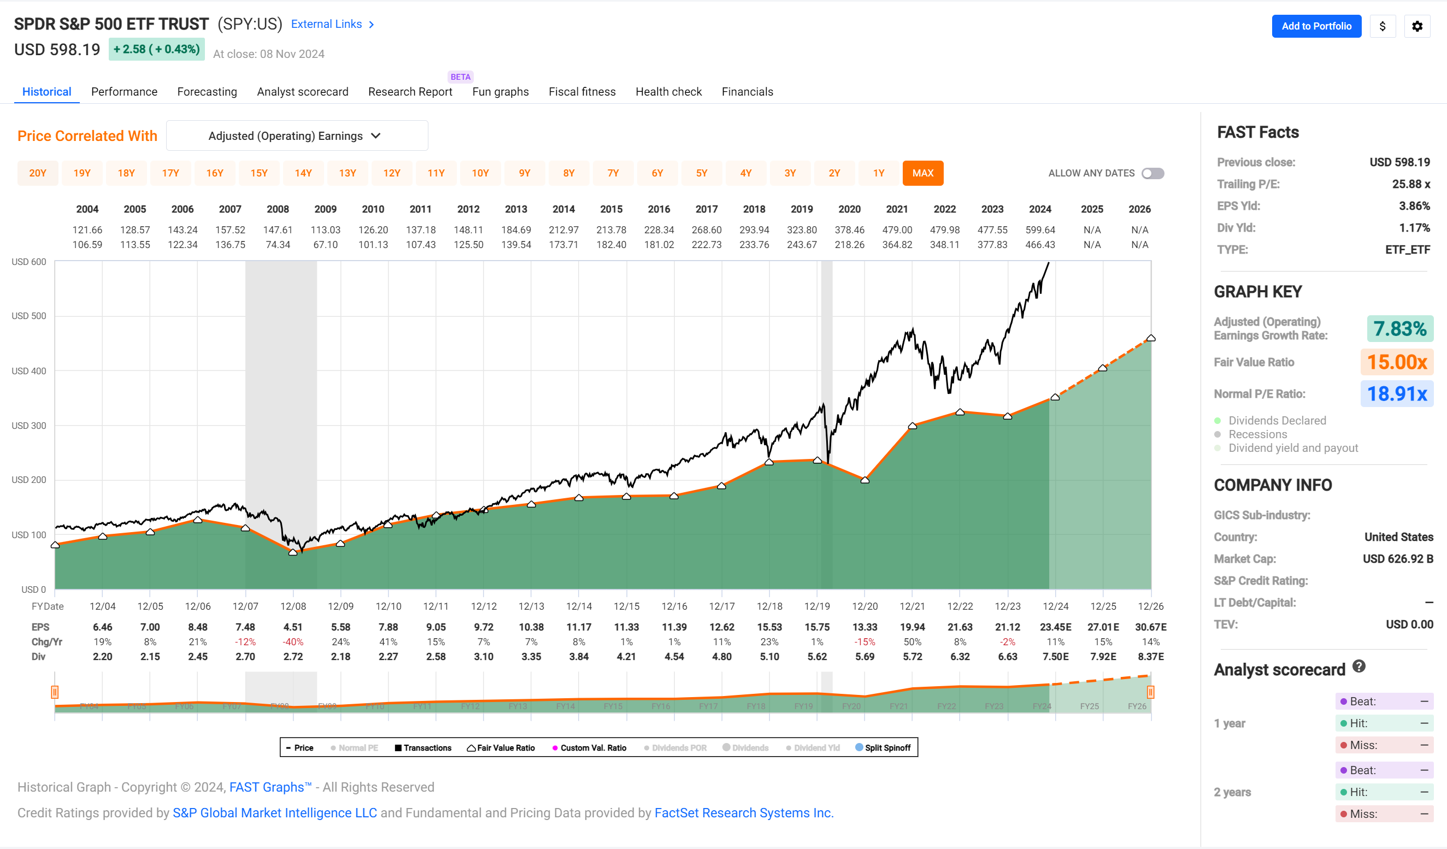Click the 12/24 fair value chart marker
The image size is (1447, 849).
(1055, 397)
